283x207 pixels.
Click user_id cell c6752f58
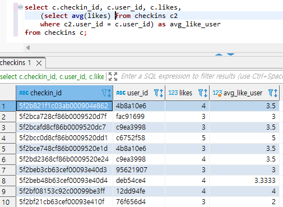[x=139, y=138]
